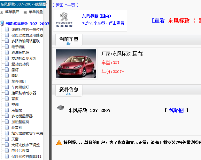Click the document icon for 车外照明
201x160 pixels.
tap(7, 81)
